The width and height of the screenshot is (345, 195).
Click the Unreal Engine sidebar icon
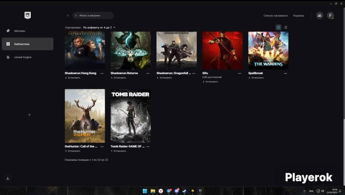coord(8,57)
